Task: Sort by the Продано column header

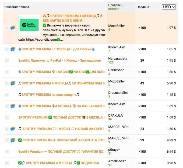Action: click(x=143, y=7)
